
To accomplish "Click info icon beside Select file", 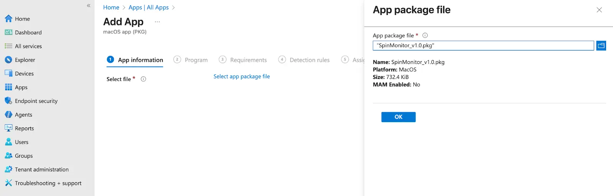I will [x=143, y=79].
